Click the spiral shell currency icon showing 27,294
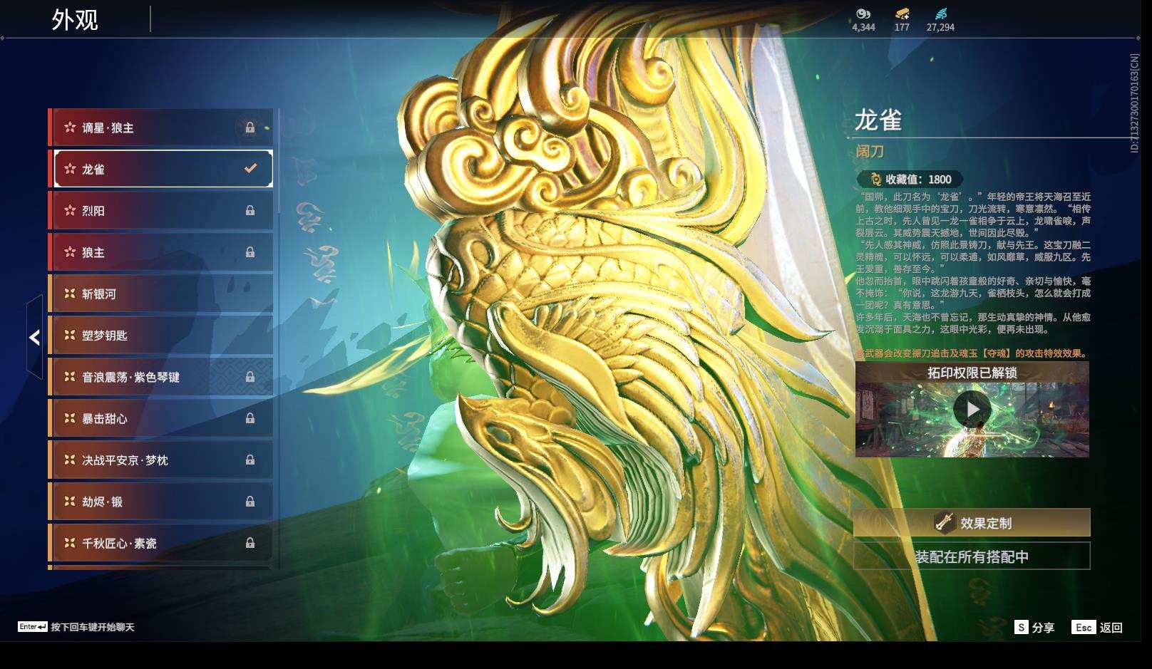Image resolution: width=1152 pixels, height=669 pixels. [942, 13]
